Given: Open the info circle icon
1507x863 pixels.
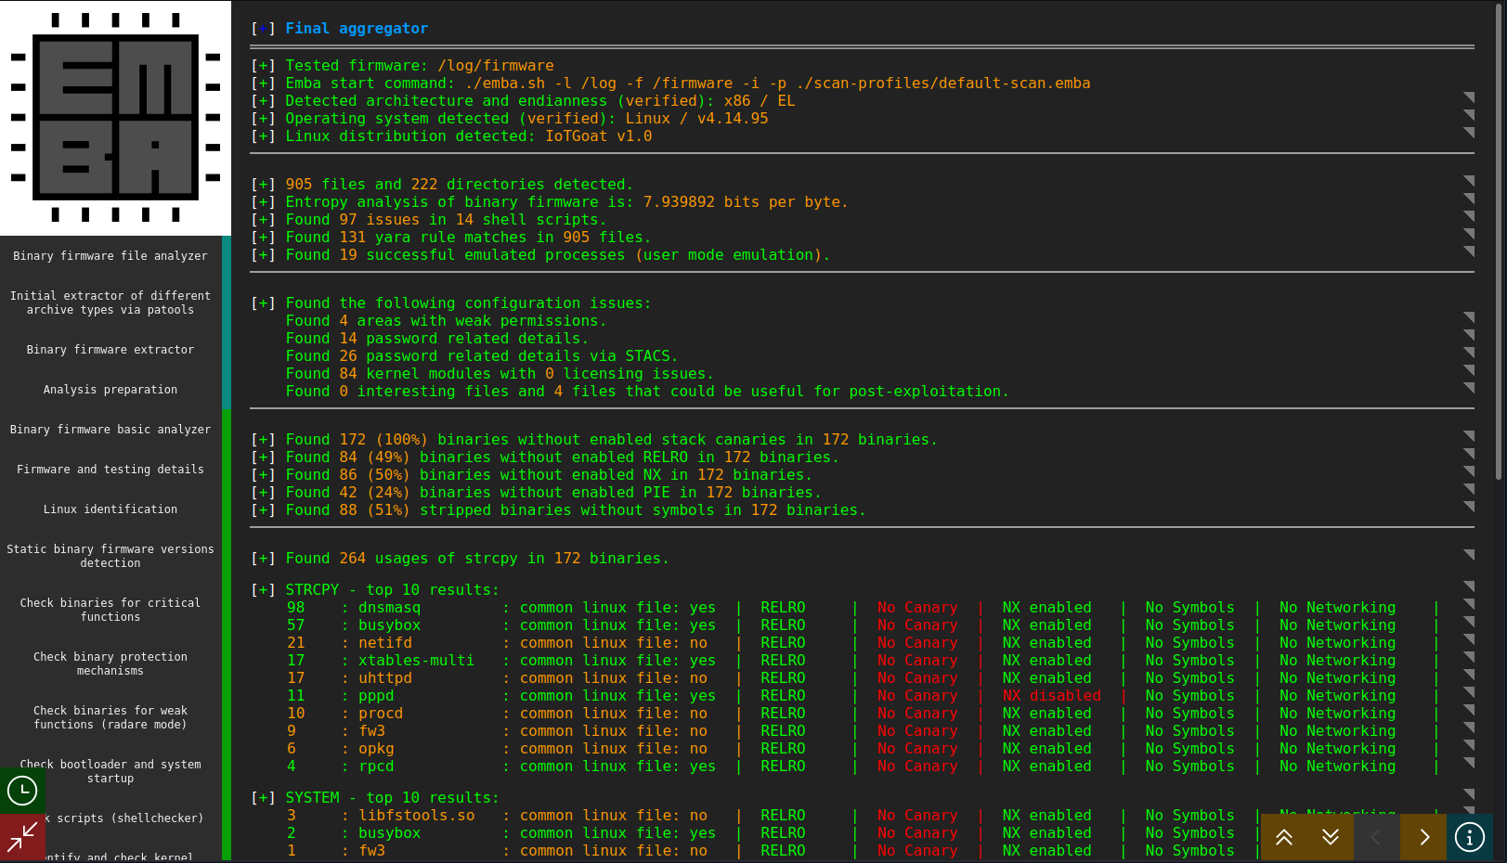Looking at the screenshot, I should [x=1470, y=837].
